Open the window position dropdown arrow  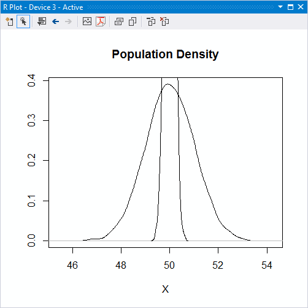pyautogui.click(x=280, y=7)
